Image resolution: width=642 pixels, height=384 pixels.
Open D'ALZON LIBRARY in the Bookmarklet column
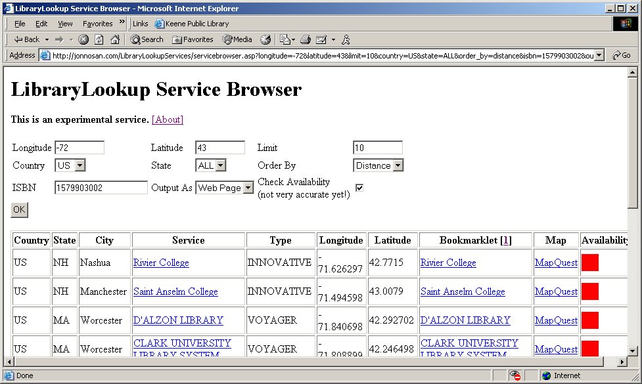[x=465, y=320]
